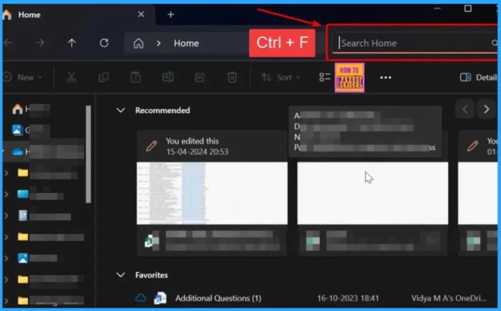This screenshot has height=311, width=501.
Task: Rename the selected item
Action: click(x=168, y=78)
